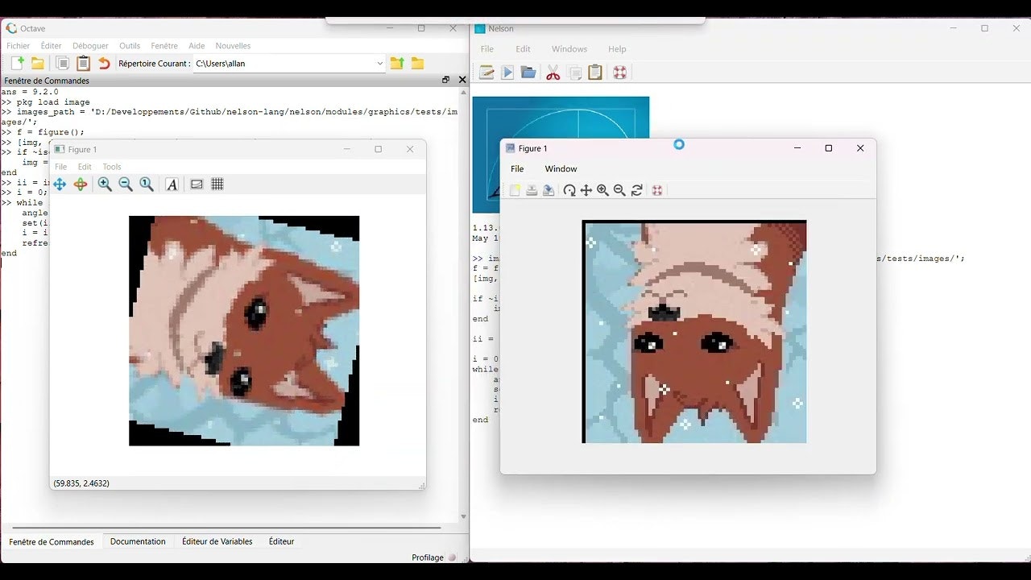
Task: Close the Fenêtre de Commandes panel
Action: 462,80
